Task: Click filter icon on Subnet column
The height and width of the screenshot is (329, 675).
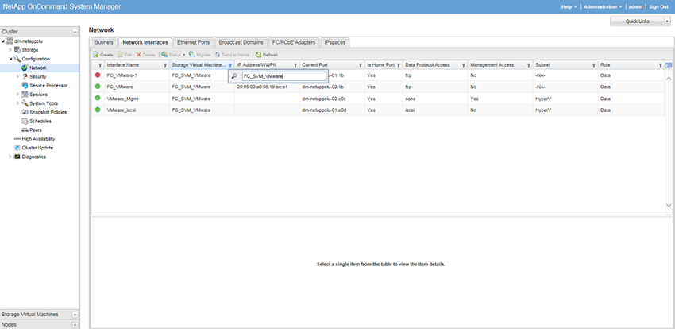Action: [x=594, y=65]
